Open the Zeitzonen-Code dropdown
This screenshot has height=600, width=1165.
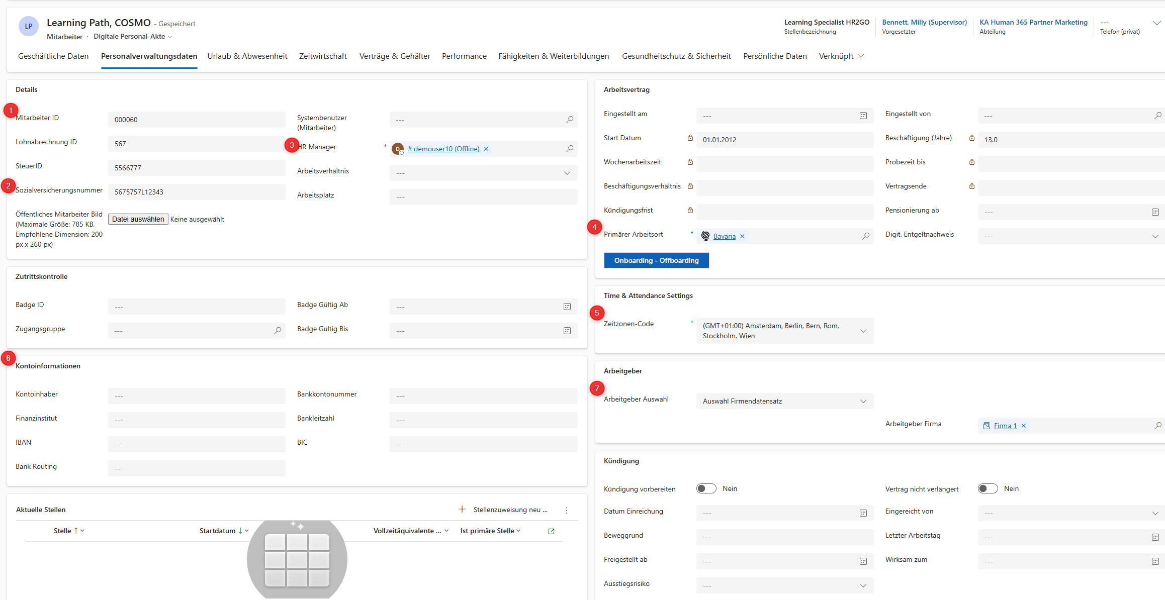(863, 331)
